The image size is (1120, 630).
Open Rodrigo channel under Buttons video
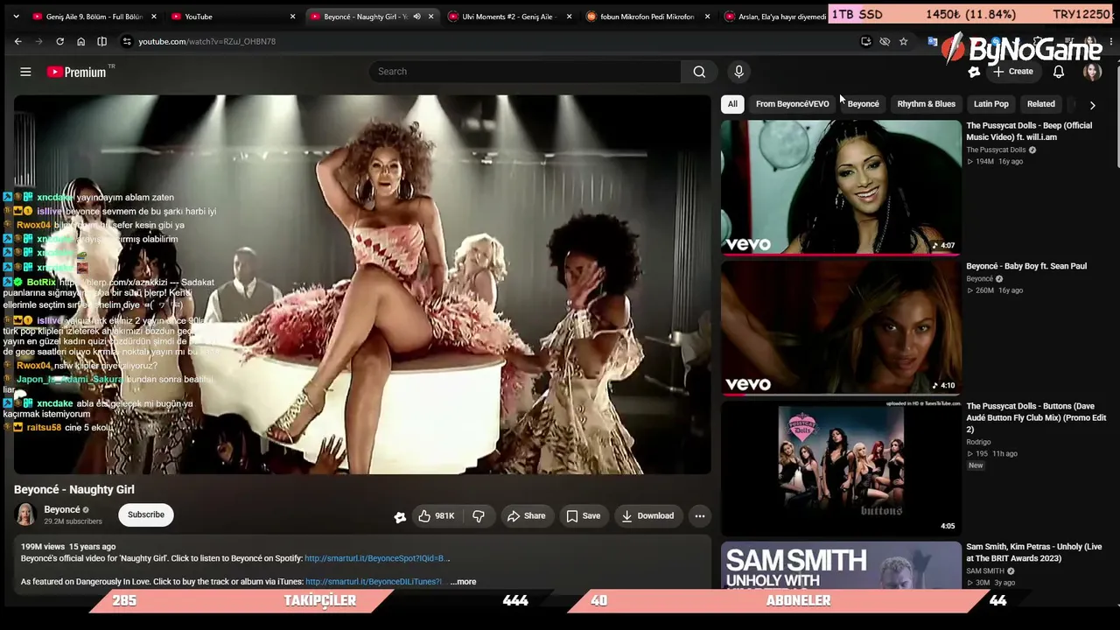pyautogui.click(x=978, y=442)
